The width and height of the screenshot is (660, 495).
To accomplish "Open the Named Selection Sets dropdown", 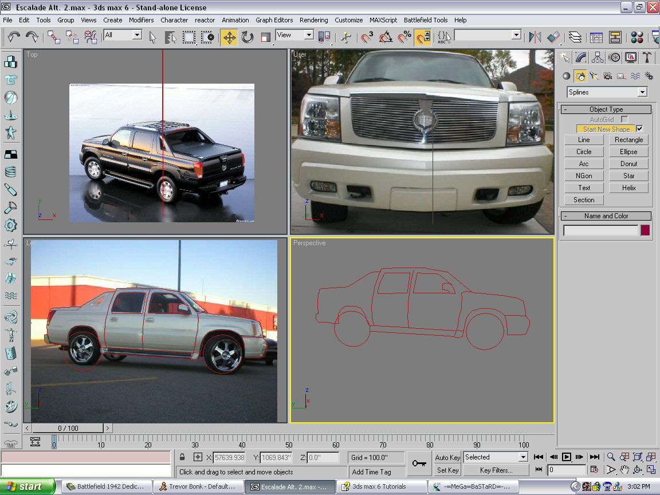I will [516, 35].
